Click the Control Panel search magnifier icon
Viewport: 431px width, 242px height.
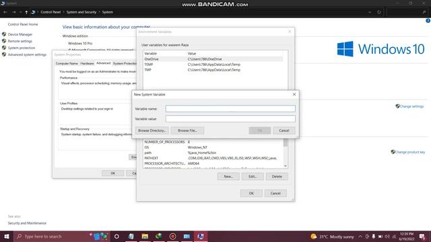coord(424,12)
